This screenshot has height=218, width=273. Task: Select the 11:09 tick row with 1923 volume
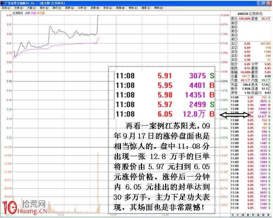(251, 166)
